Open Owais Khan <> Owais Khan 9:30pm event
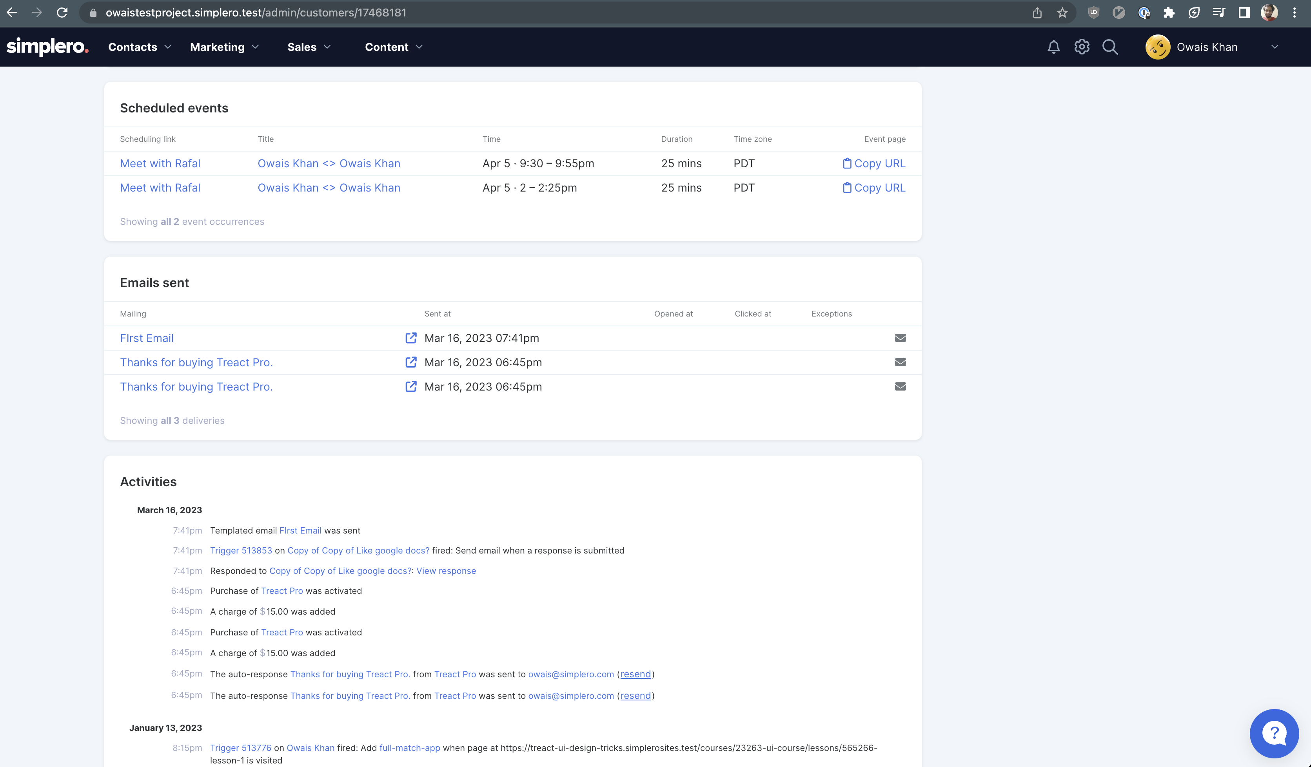The height and width of the screenshot is (767, 1311). pyautogui.click(x=329, y=163)
